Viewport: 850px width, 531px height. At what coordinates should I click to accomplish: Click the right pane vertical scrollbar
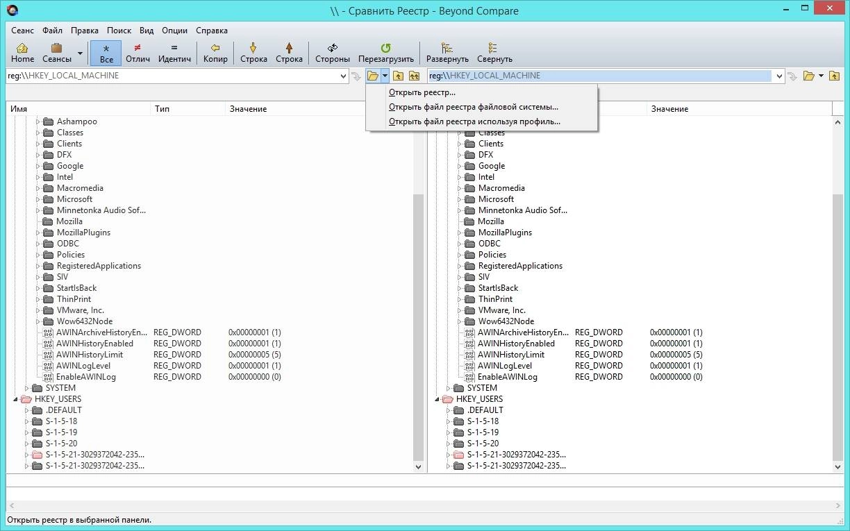tap(838, 326)
